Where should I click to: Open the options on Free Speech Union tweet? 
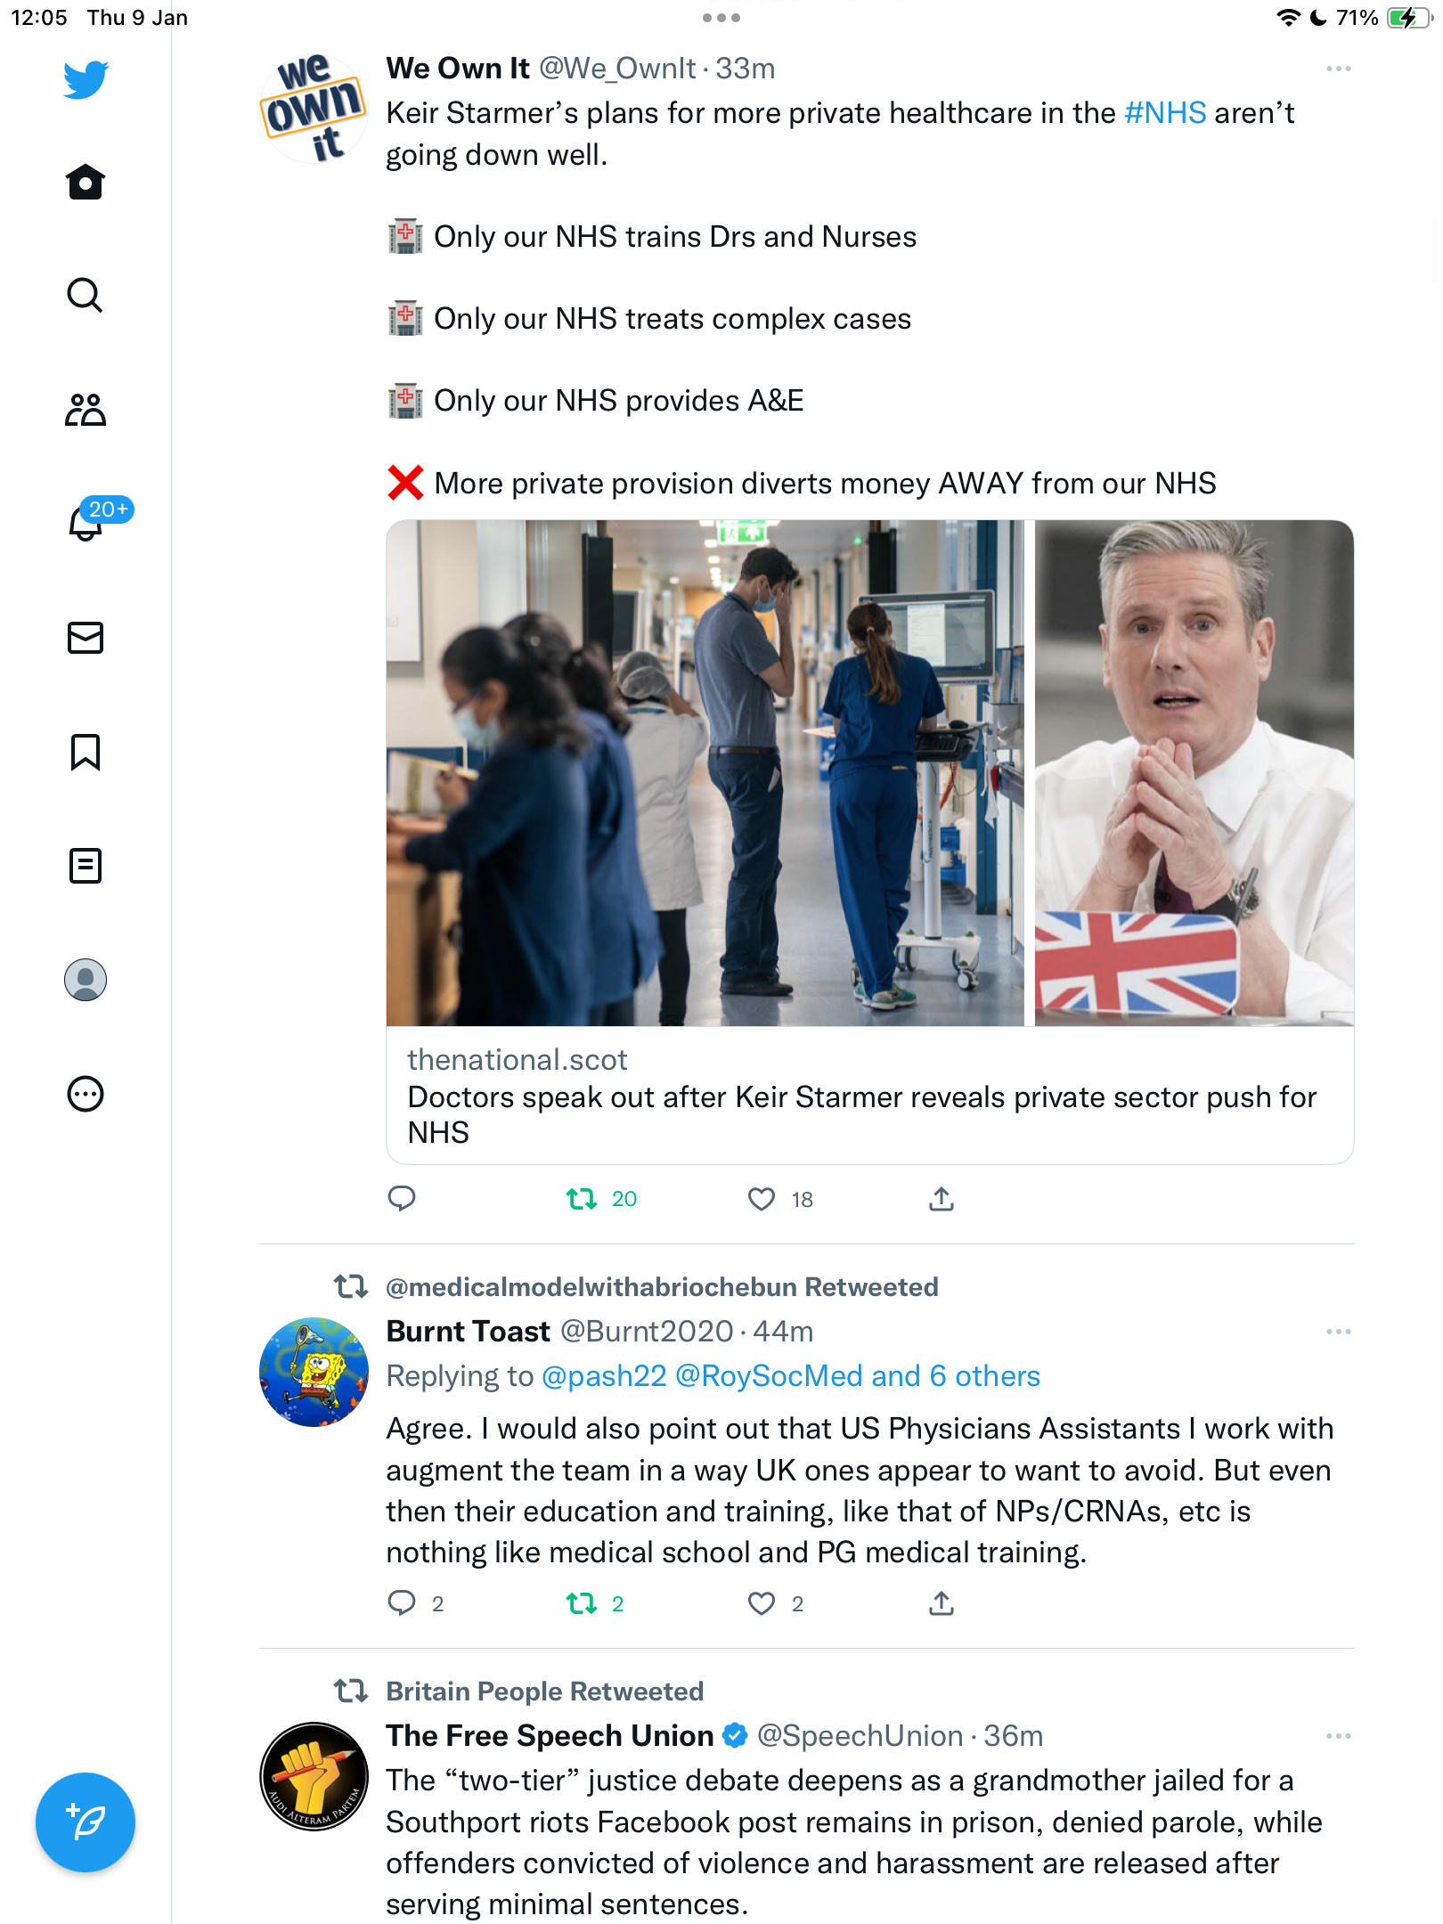[1338, 1736]
